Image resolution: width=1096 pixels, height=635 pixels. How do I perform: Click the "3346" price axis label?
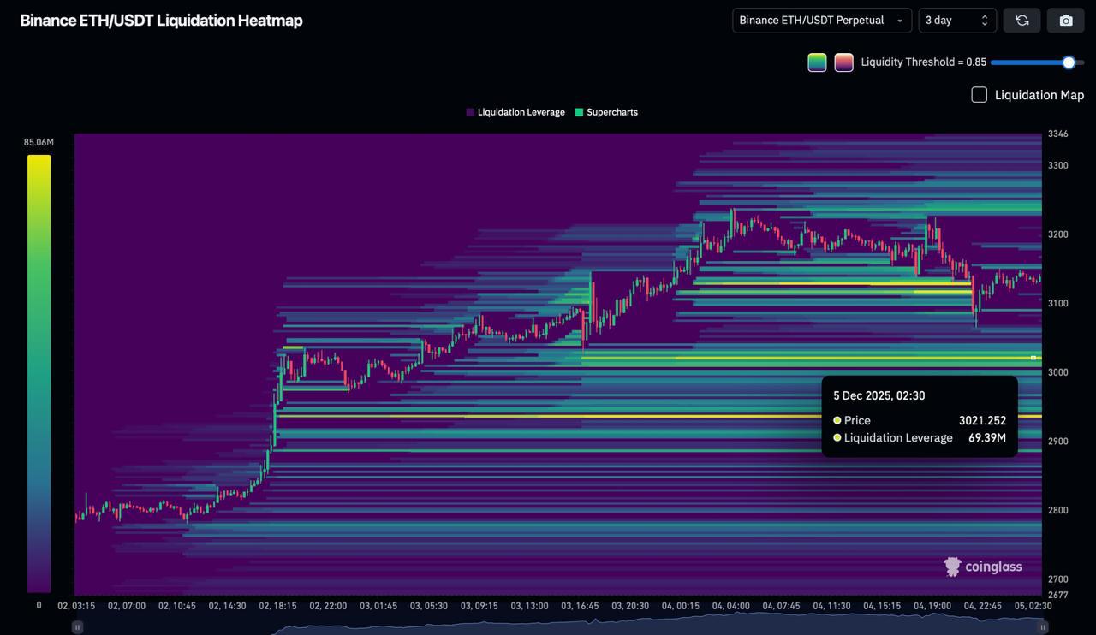1058,134
